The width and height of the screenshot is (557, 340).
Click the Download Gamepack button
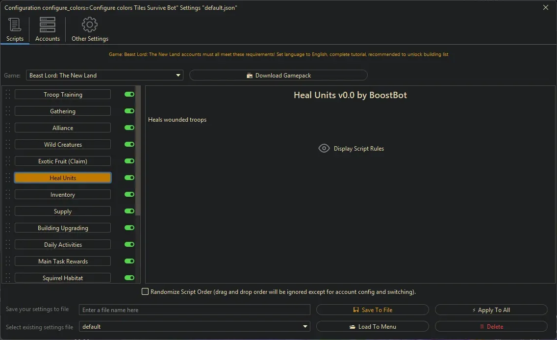point(278,75)
